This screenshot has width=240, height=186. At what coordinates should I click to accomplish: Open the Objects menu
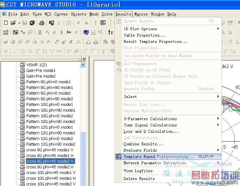[79, 14]
